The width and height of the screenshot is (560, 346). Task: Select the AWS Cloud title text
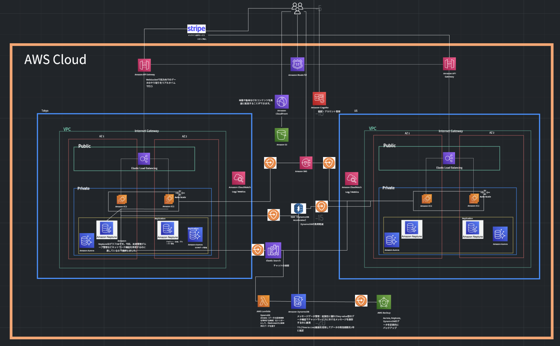click(x=55, y=60)
